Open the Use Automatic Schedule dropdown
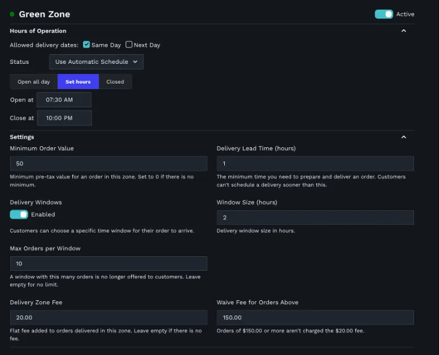Viewport: 439px width, 355px height. click(96, 62)
